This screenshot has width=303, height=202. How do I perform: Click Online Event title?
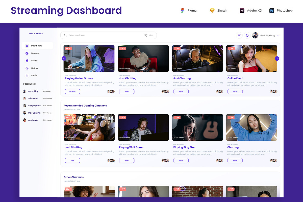tap(235, 78)
